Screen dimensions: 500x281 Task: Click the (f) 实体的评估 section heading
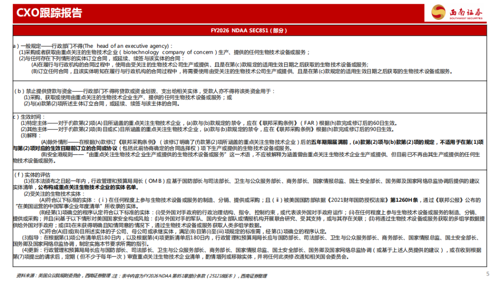[33, 174]
